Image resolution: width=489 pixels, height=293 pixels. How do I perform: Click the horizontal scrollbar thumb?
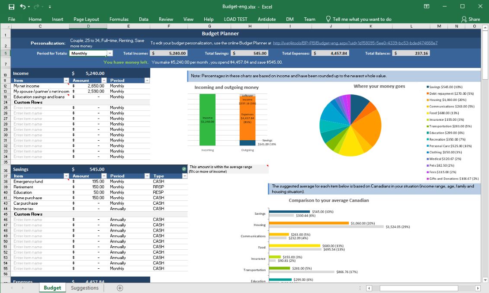click(x=419, y=288)
